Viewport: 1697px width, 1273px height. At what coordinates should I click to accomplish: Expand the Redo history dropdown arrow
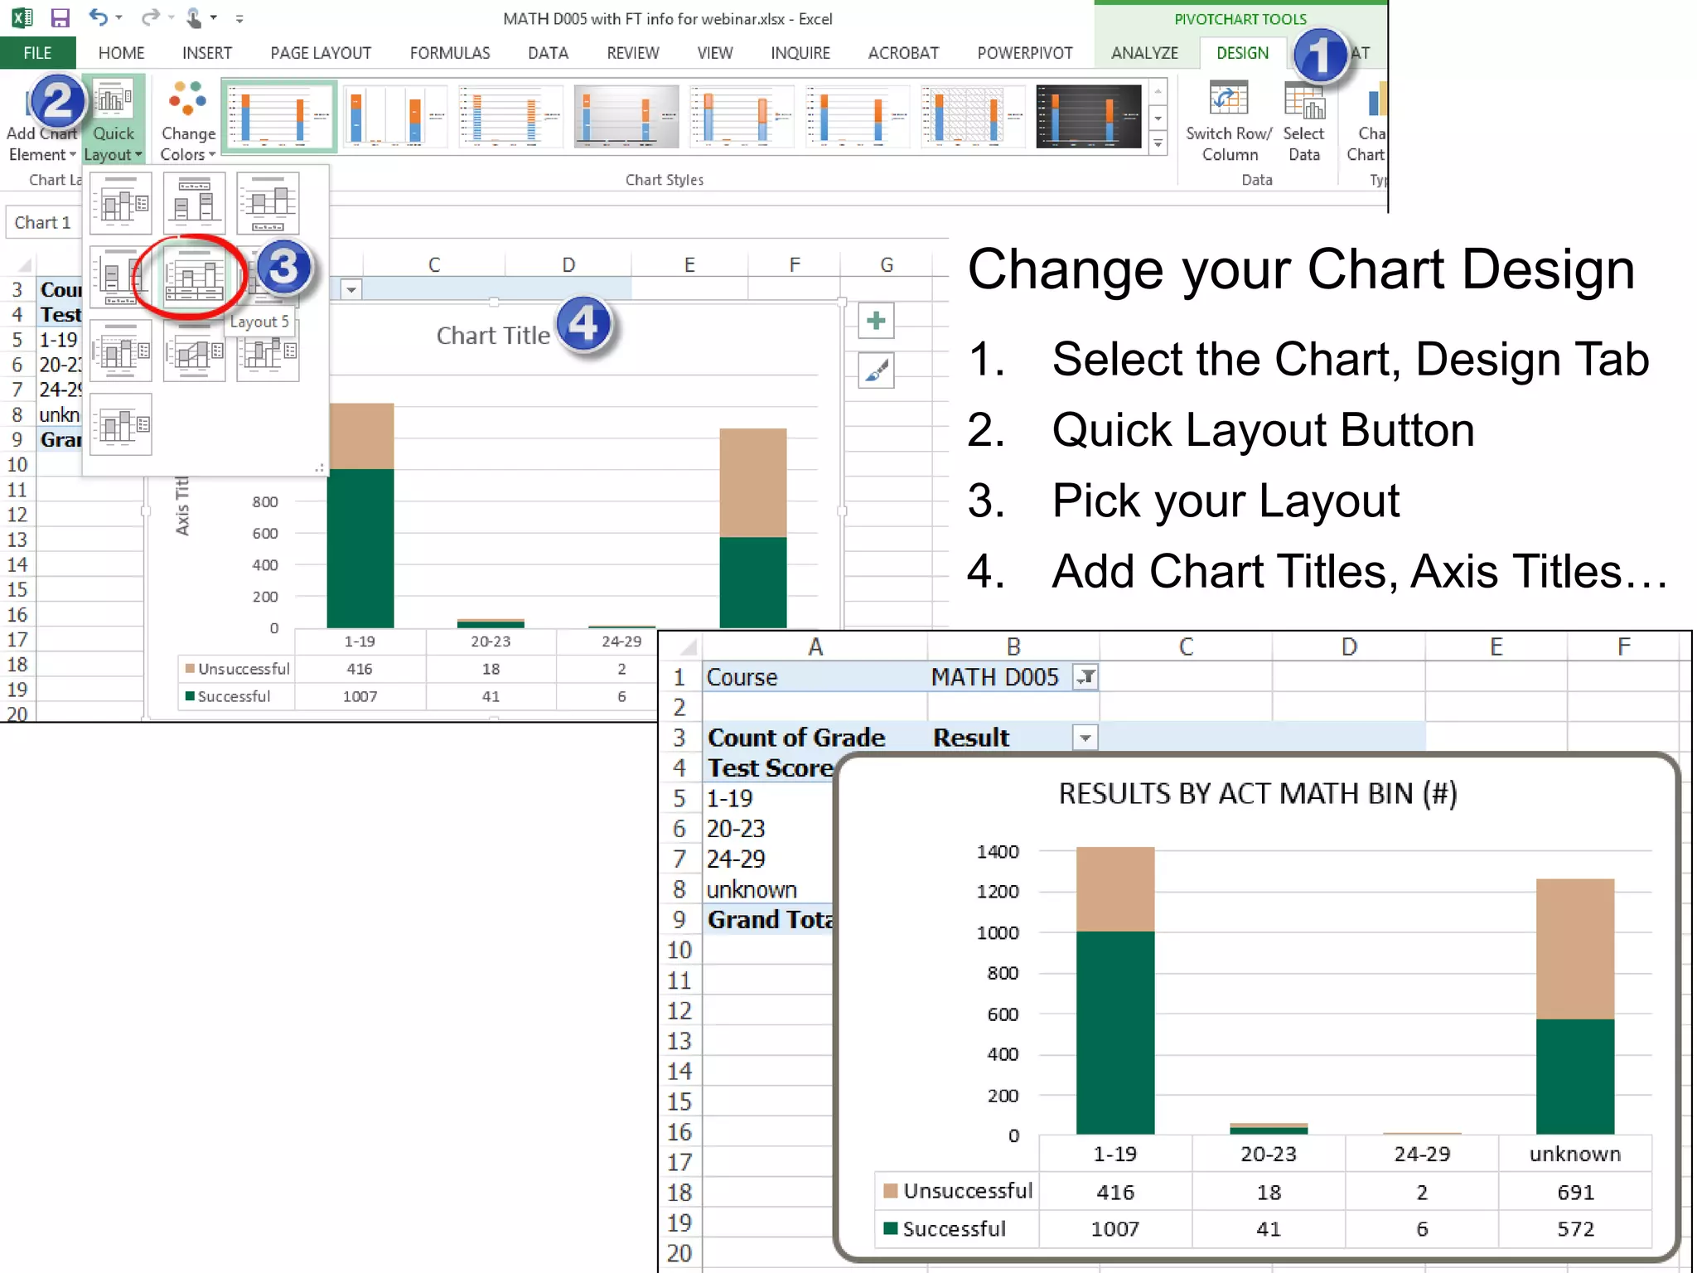[x=171, y=18]
